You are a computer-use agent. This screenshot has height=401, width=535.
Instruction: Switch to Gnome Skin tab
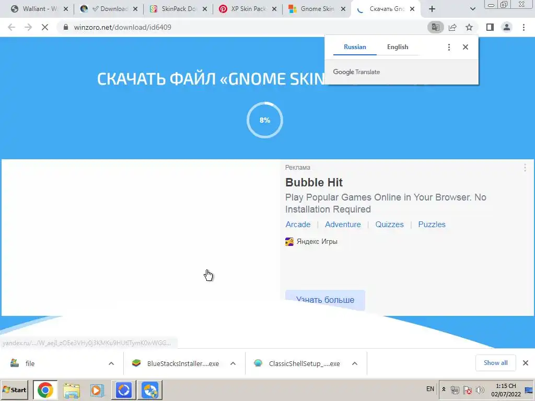316,9
